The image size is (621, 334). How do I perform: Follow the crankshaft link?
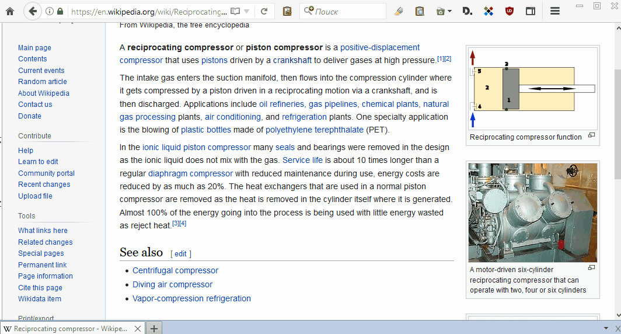(292, 60)
